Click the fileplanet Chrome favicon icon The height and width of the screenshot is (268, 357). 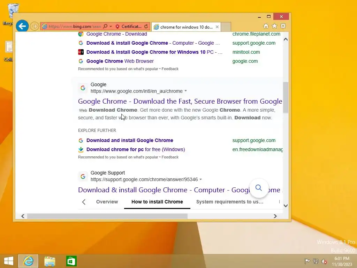pyautogui.click(x=81, y=34)
